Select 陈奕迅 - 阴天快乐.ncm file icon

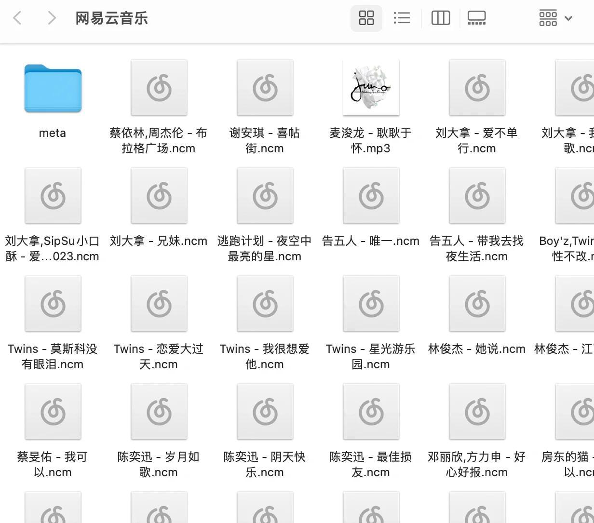pos(265,412)
